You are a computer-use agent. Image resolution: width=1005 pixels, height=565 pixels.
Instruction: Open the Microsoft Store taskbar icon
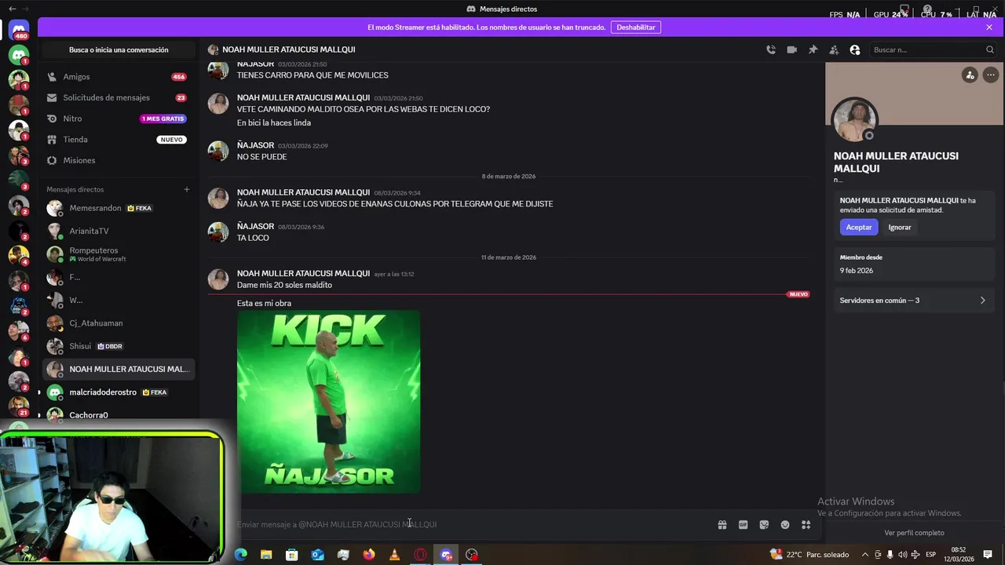click(x=292, y=555)
